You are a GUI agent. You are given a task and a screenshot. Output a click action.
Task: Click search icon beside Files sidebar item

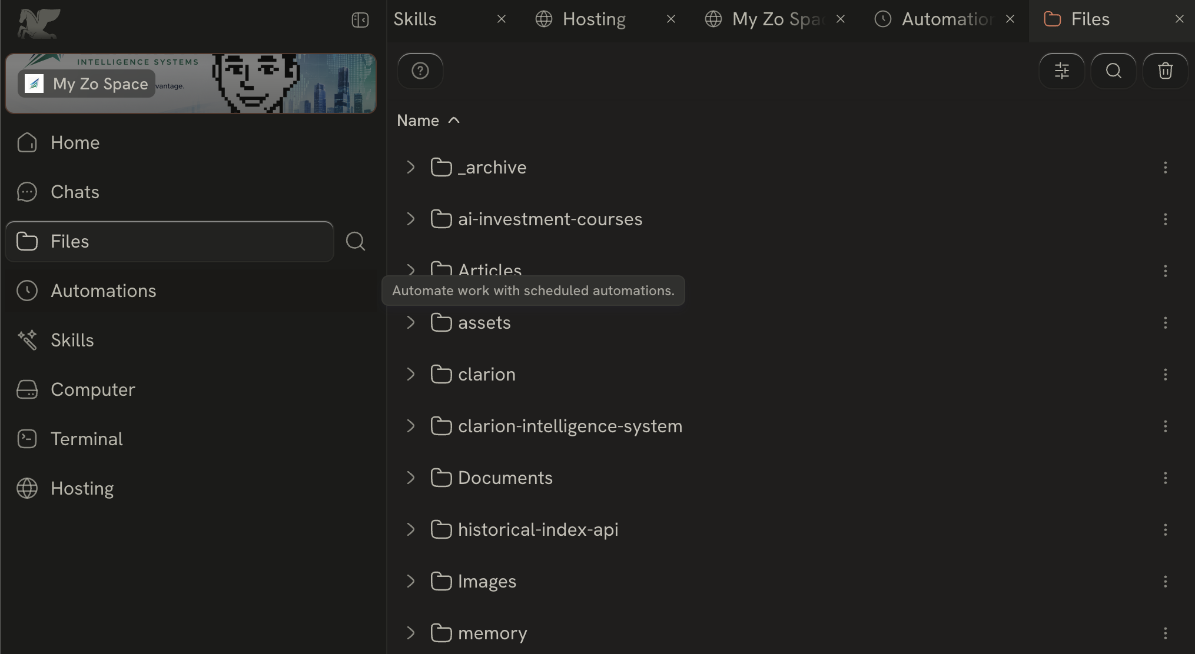(356, 241)
